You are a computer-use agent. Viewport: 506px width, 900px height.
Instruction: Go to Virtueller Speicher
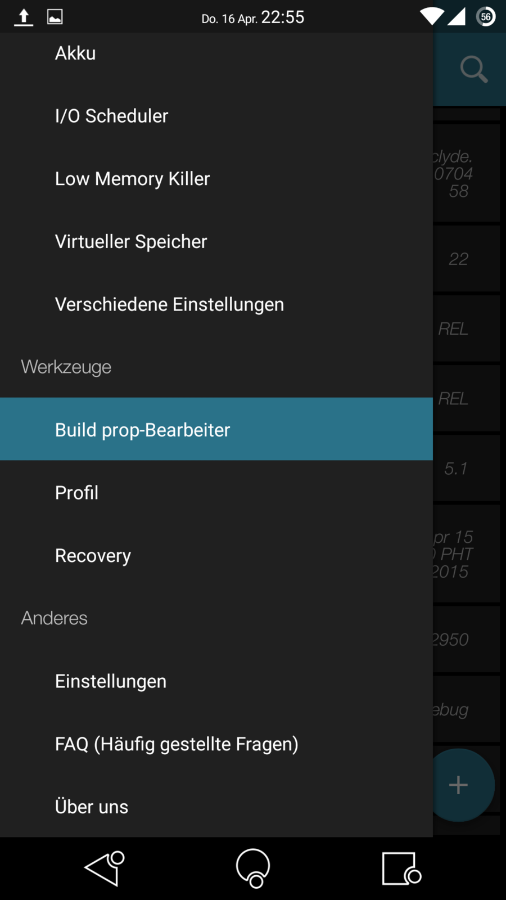pyautogui.click(x=131, y=242)
